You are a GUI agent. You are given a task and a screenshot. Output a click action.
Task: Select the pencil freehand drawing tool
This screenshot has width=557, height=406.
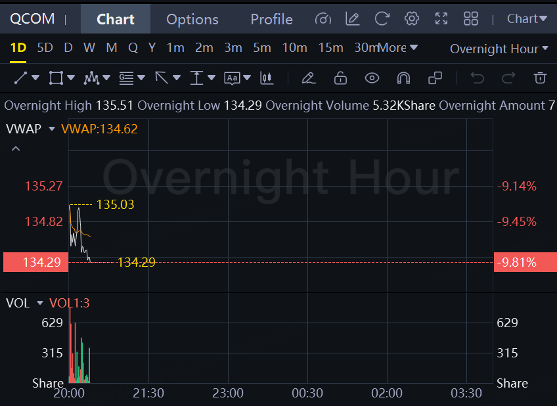pos(308,78)
